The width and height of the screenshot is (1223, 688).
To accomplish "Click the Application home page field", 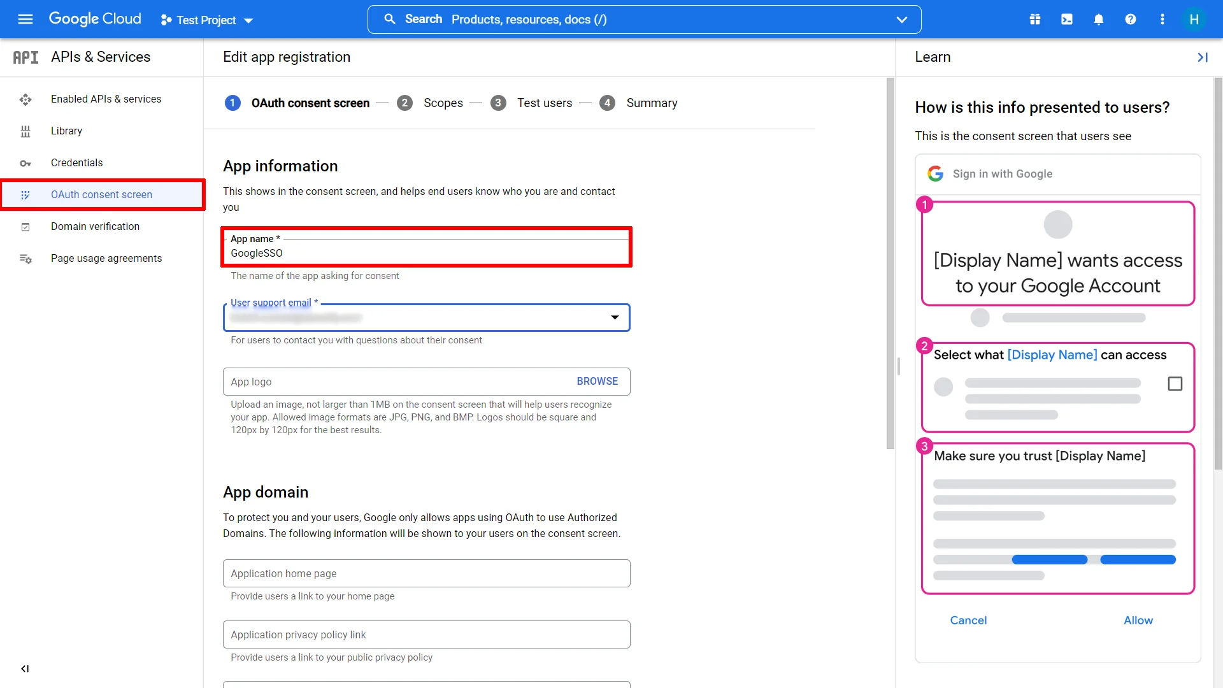I will [427, 573].
